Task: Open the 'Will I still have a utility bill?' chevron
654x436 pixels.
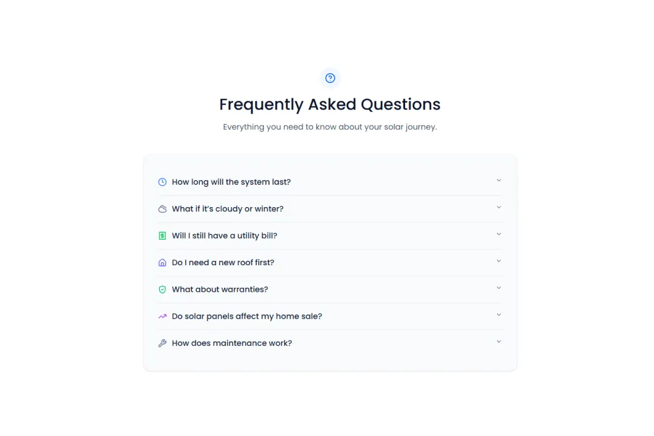Action: (498, 234)
